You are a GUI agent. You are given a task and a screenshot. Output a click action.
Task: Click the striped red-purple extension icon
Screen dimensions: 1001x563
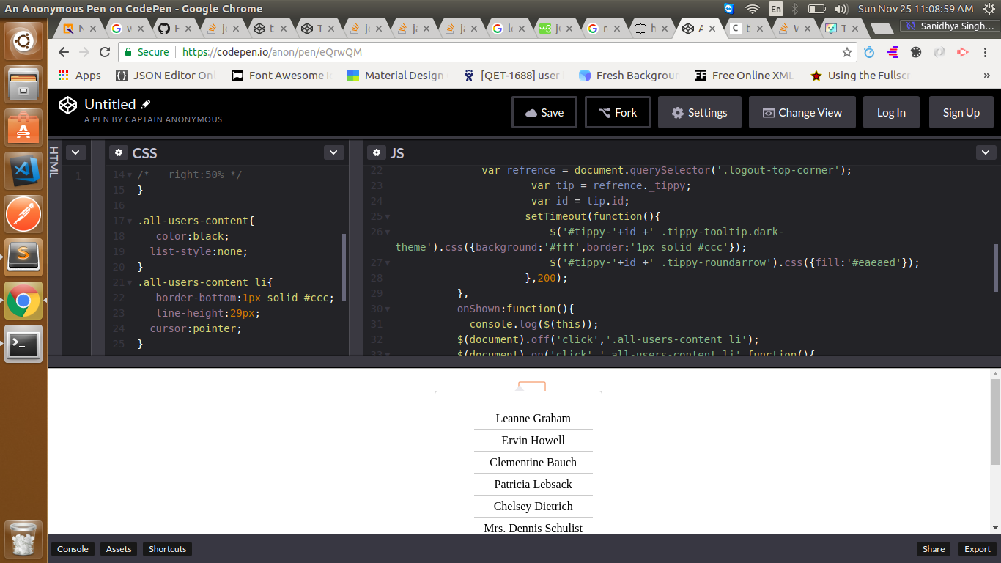point(893,52)
